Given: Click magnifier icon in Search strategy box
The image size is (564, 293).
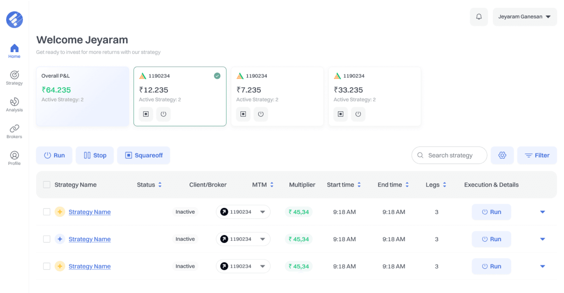Looking at the screenshot, I should (421, 155).
